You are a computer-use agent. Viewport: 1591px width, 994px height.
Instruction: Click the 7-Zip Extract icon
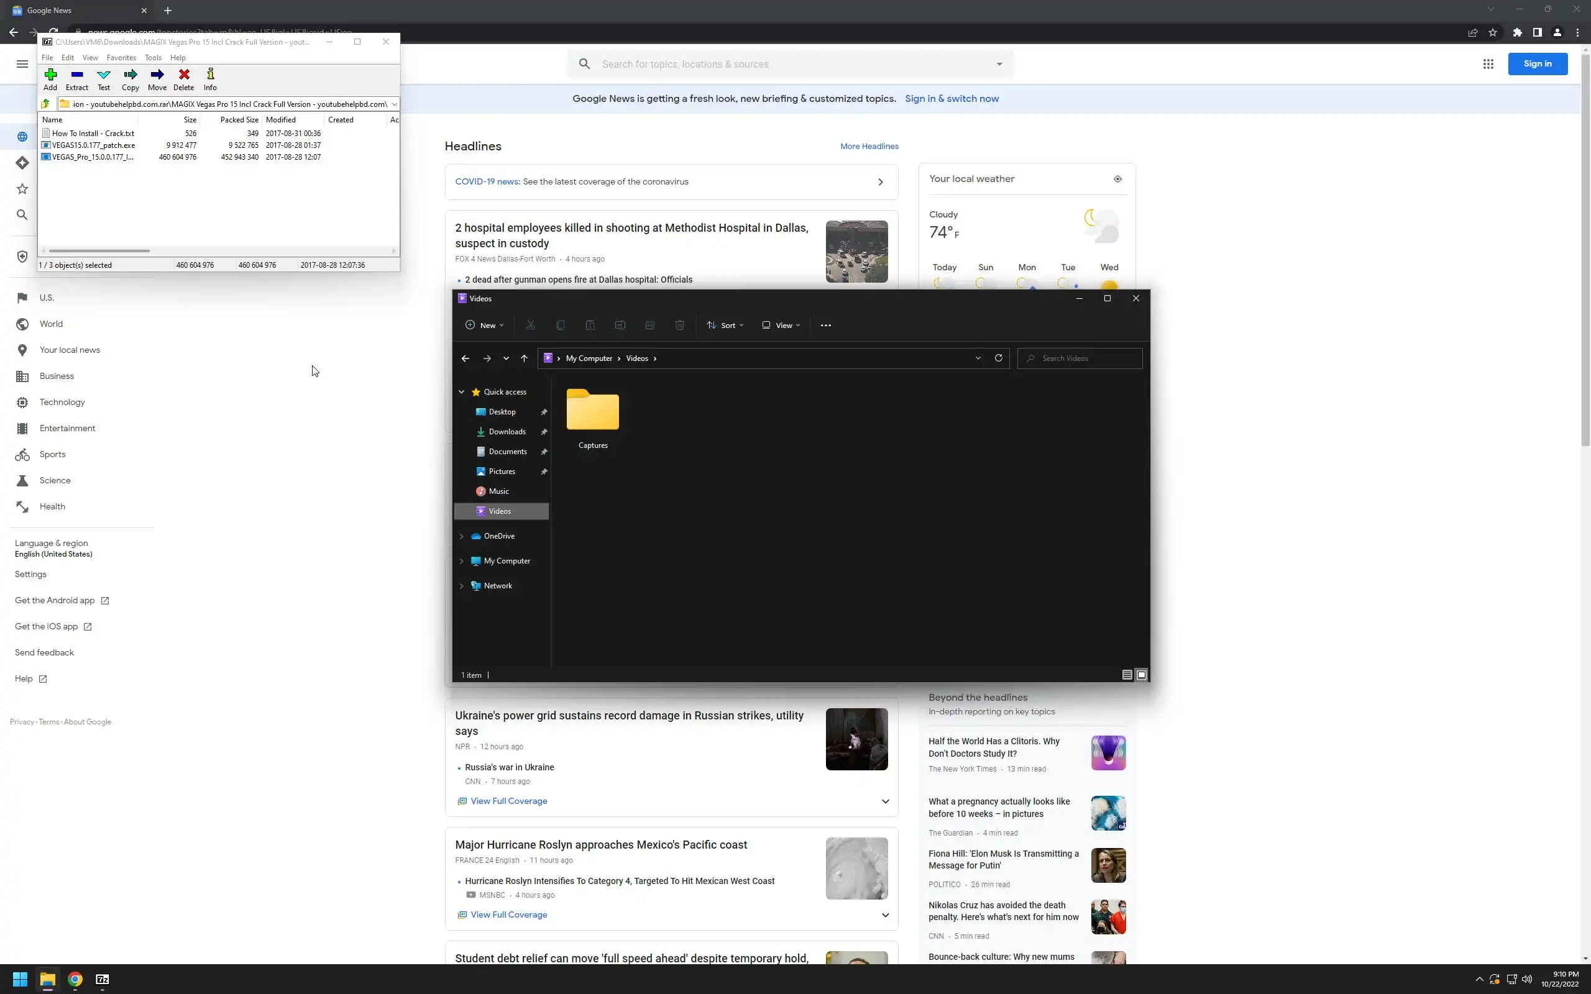pos(77,75)
